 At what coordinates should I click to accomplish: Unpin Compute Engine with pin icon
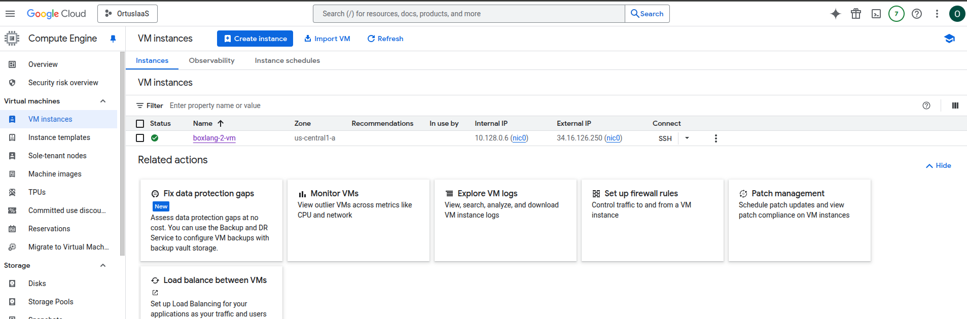pos(113,39)
